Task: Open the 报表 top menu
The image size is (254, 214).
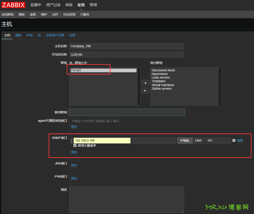Action: [69, 5]
